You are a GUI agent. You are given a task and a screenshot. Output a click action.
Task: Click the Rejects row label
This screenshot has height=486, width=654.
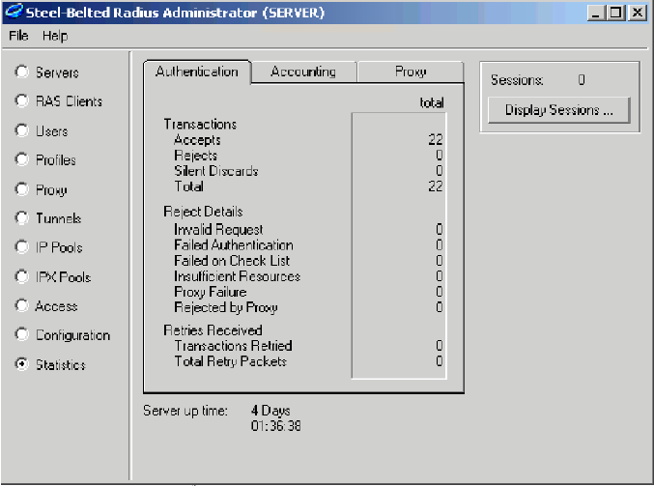click(x=195, y=156)
